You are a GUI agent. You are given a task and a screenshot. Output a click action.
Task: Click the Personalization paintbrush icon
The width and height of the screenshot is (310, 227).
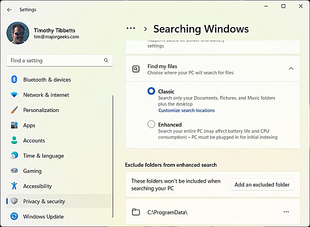pyautogui.click(x=14, y=110)
